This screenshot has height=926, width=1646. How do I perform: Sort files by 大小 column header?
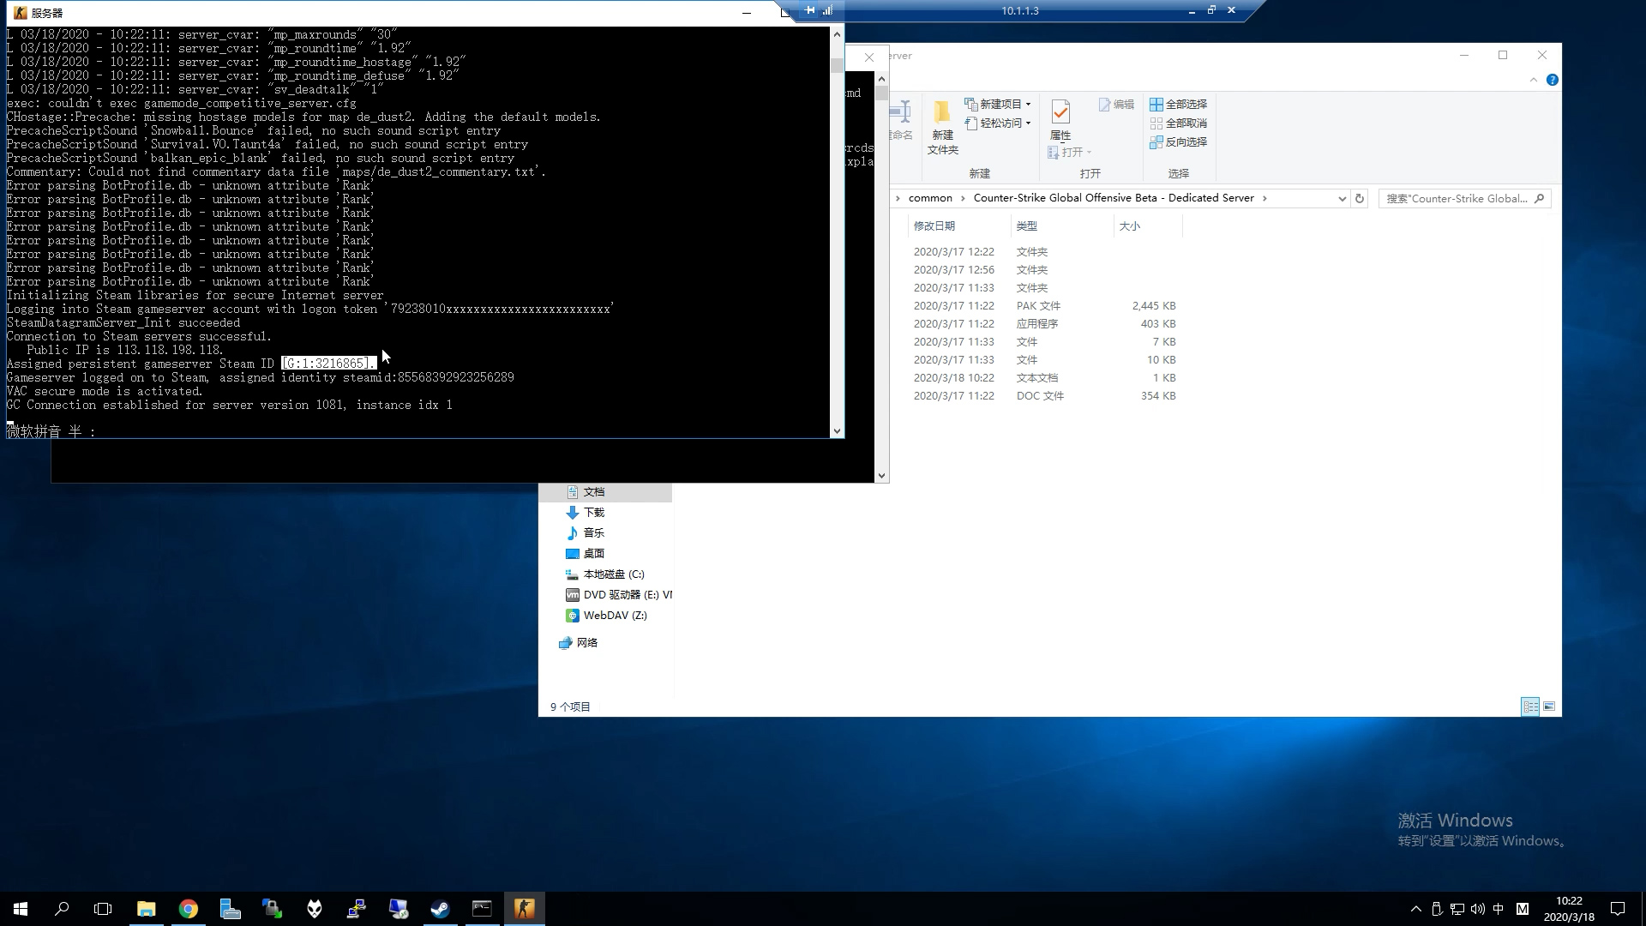click(x=1129, y=225)
